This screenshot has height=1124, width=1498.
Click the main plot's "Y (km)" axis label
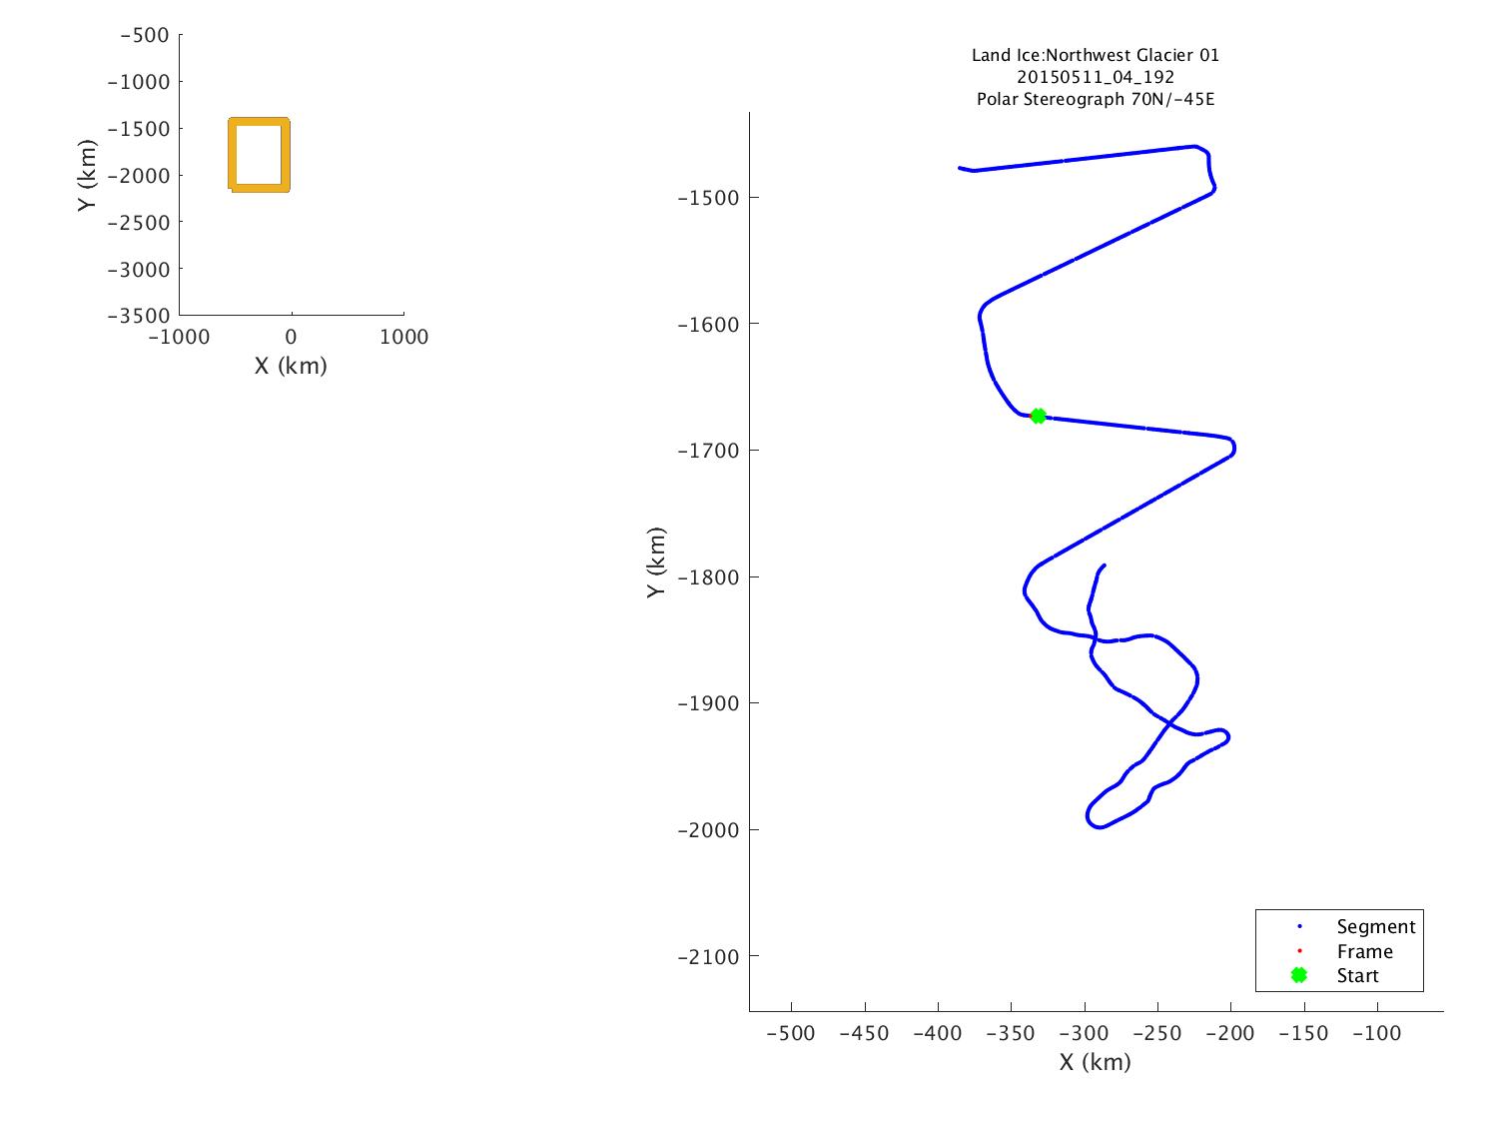(655, 562)
